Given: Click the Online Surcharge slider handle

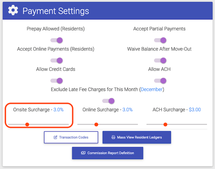Looking at the screenshot, I should tap(97, 124).
